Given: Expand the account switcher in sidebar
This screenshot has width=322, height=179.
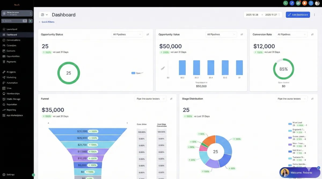Looking at the screenshot, I should click(17, 13).
